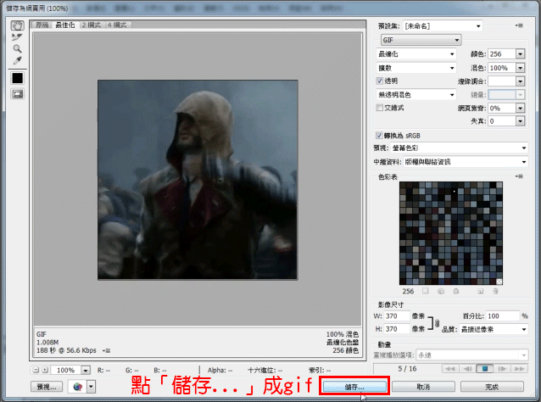541x402 pixels.
Task: Stop animation playback button
Action: (x=484, y=369)
